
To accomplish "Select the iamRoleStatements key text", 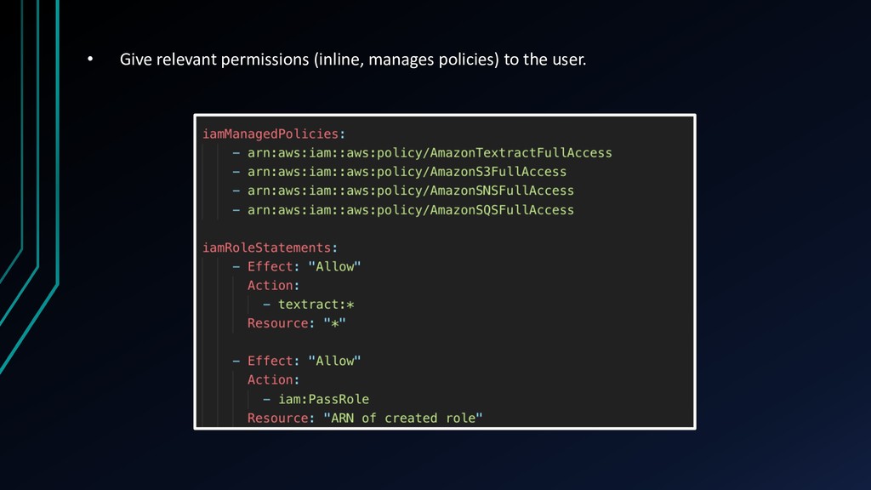I will [270, 248].
